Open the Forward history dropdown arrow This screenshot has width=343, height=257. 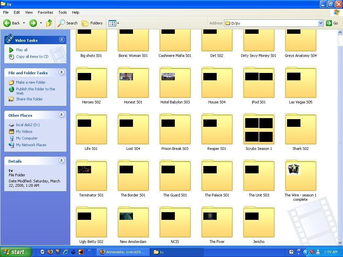(x=41, y=23)
